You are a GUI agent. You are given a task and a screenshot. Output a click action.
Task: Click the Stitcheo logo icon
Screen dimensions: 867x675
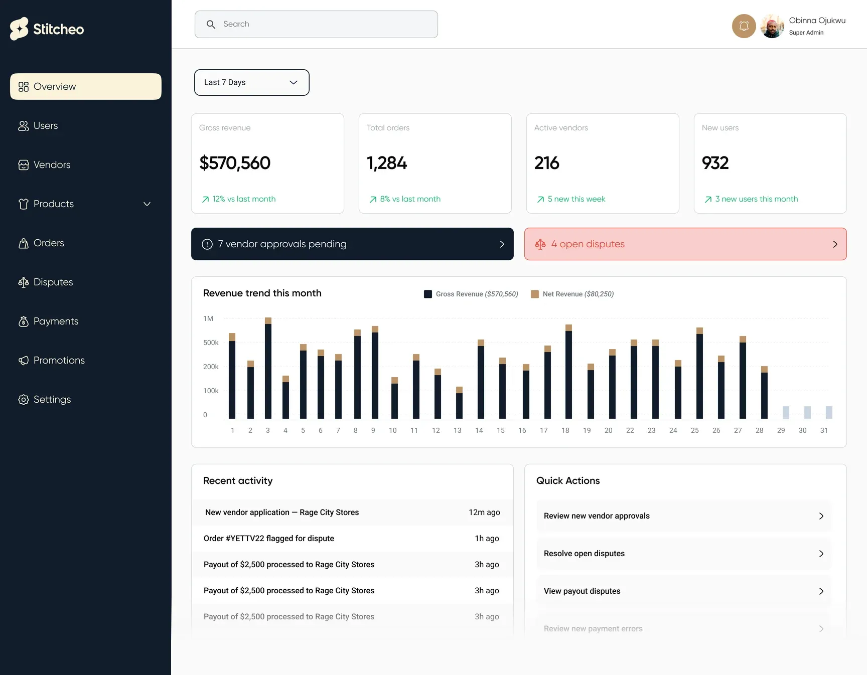[x=19, y=29]
